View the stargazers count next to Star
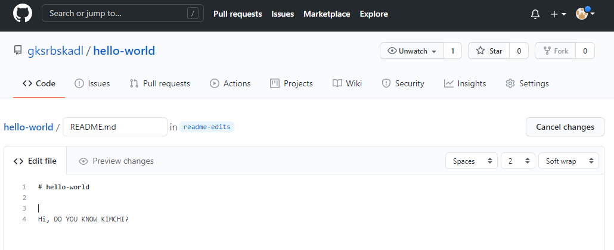 pos(519,51)
